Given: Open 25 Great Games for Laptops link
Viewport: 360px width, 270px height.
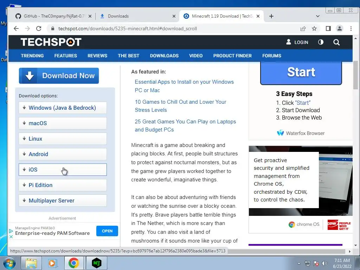Looking at the screenshot, I should 185,126.
